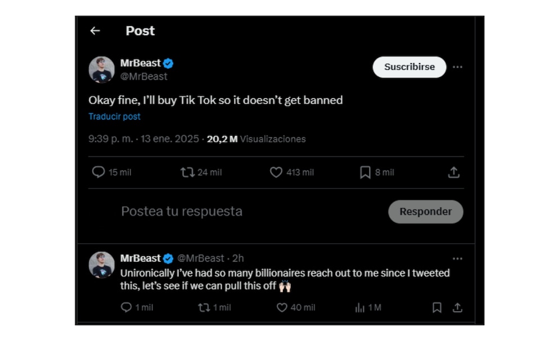Screen dimensions: 558x341
Task: Share the reply post
Action: pos(457,308)
